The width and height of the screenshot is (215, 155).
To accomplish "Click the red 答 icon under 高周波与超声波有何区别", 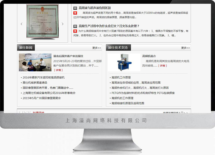I will point(75,13).
